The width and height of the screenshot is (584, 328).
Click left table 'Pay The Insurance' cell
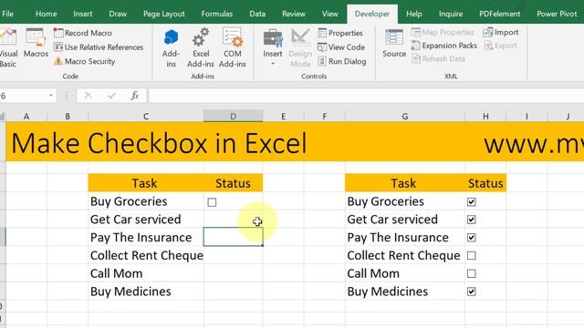coord(146,237)
